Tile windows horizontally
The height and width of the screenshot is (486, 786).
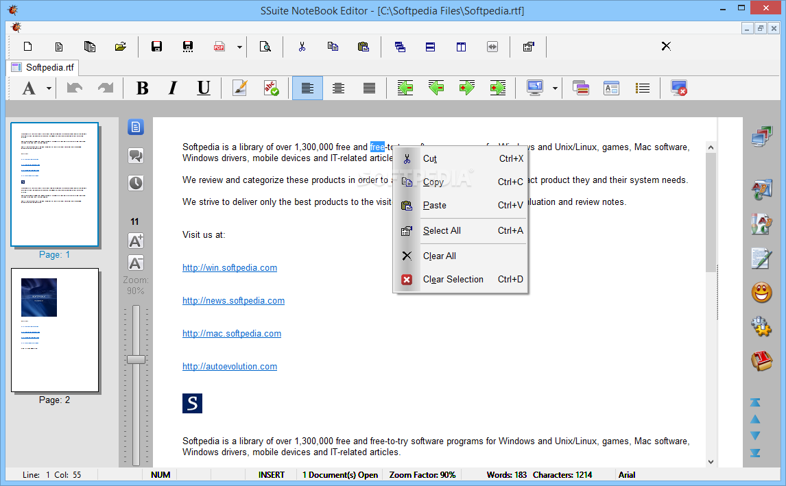pyautogui.click(x=430, y=47)
